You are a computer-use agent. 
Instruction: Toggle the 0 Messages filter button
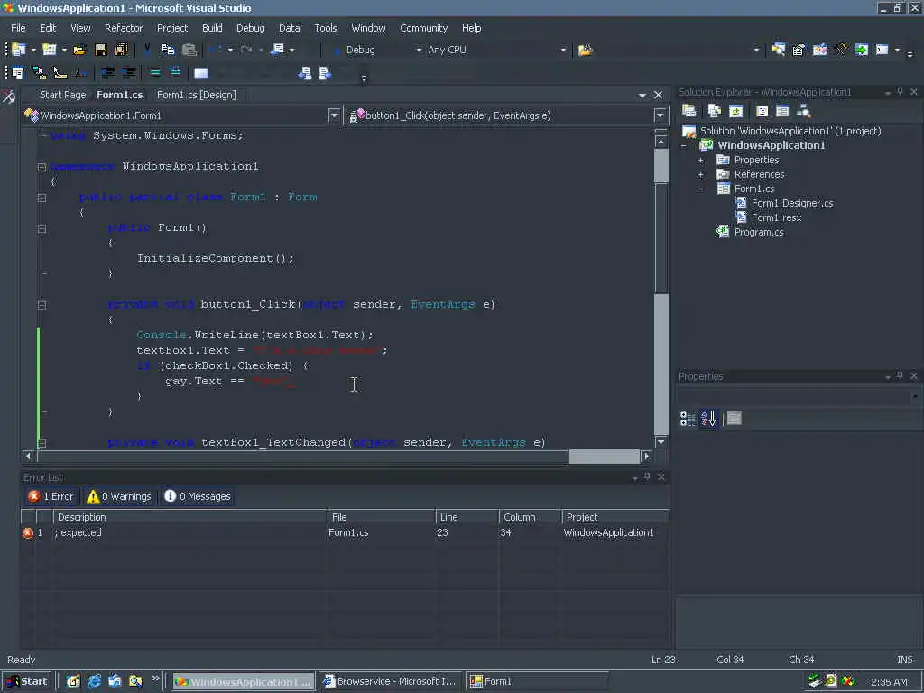click(x=198, y=497)
